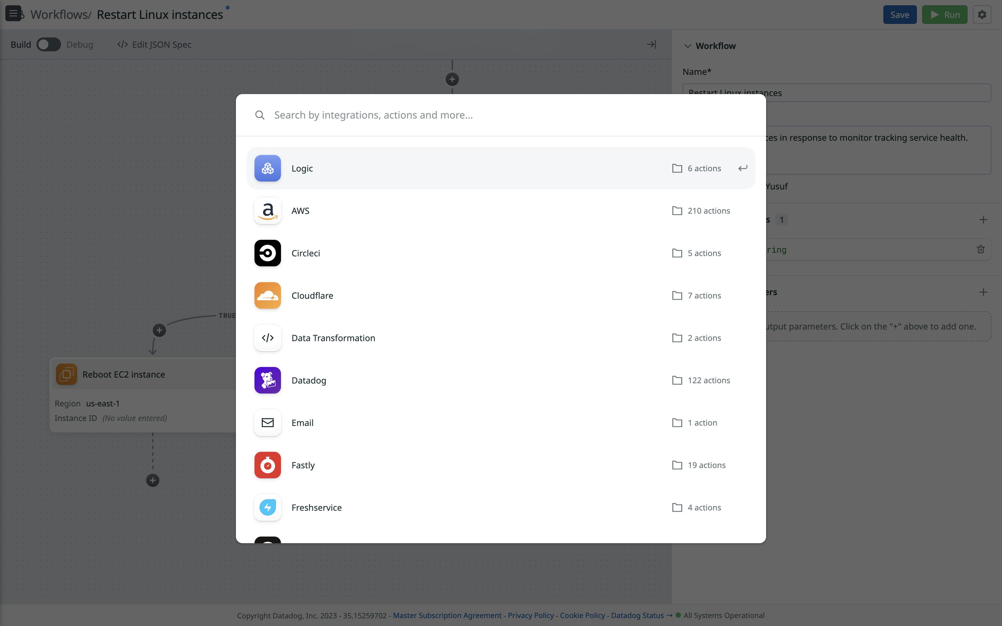
Task: Click '1 action' count text
Action: point(702,423)
